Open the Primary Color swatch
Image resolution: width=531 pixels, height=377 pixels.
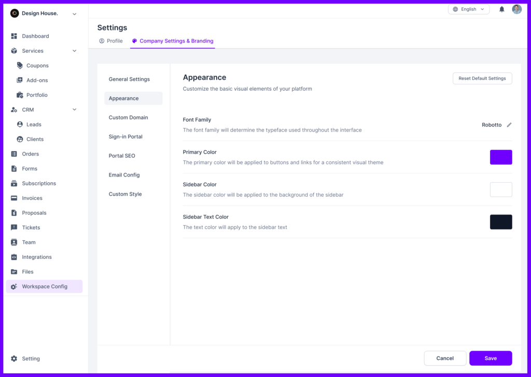(x=501, y=157)
